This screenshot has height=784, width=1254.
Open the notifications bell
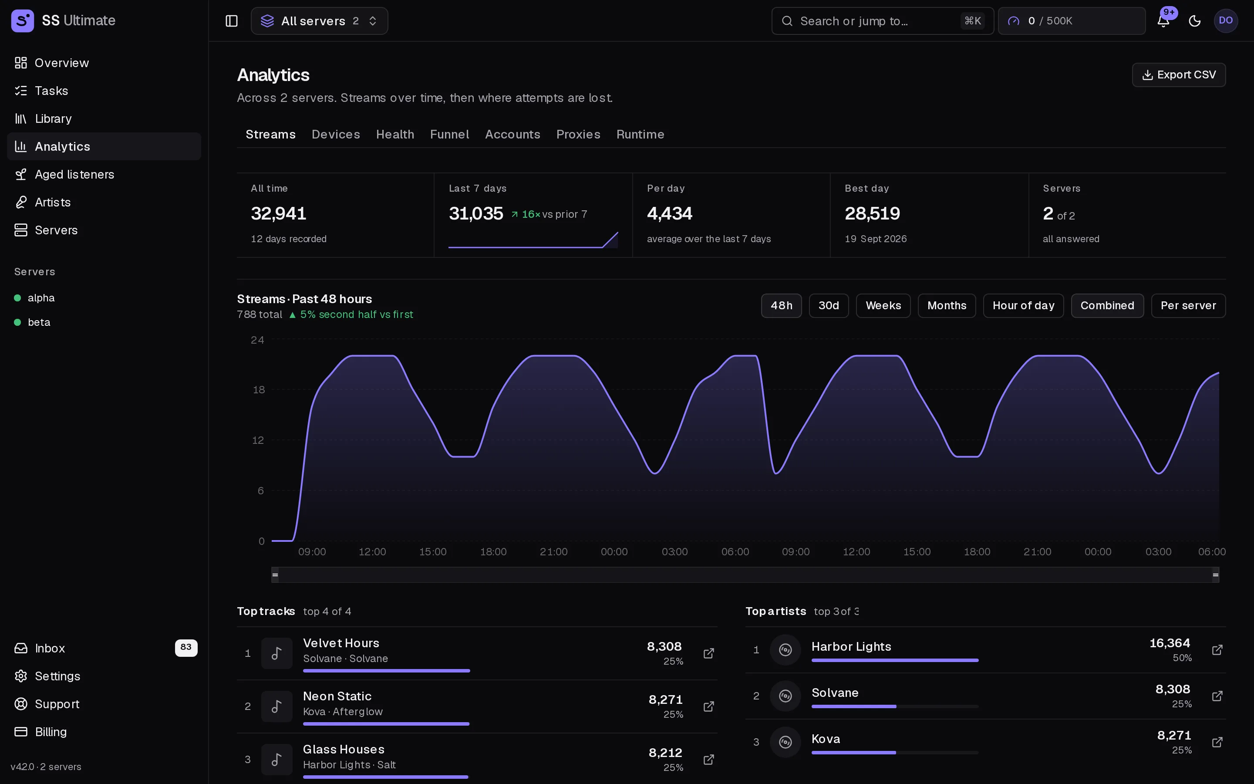(x=1163, y=21)
